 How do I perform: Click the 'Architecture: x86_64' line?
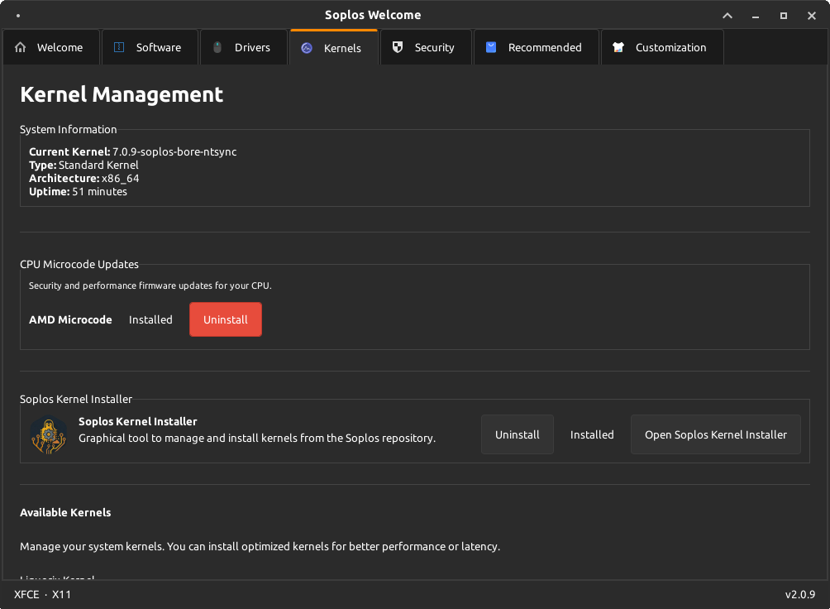click(84, 178)
